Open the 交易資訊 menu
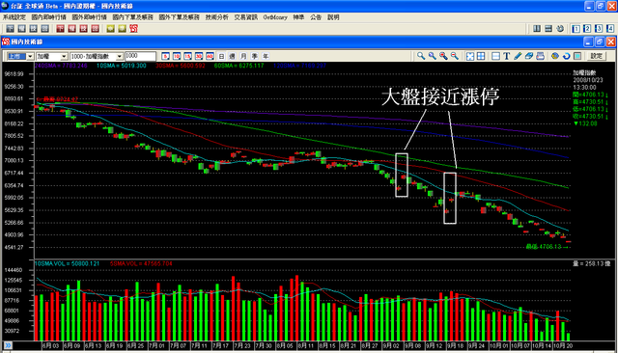The height and width of the screenshot is (353, 618). (245, 17)
